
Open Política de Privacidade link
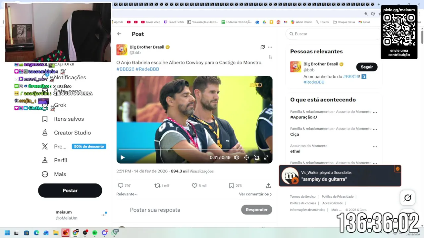click(338, 197)
